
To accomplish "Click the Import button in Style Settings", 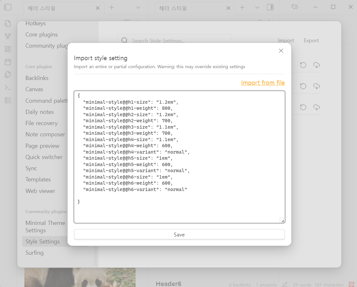I will pos(286,40).
